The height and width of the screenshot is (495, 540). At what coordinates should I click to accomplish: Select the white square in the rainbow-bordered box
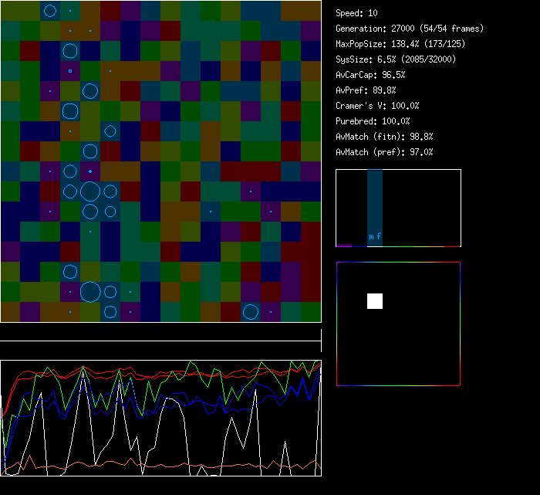tap(375, 301)
